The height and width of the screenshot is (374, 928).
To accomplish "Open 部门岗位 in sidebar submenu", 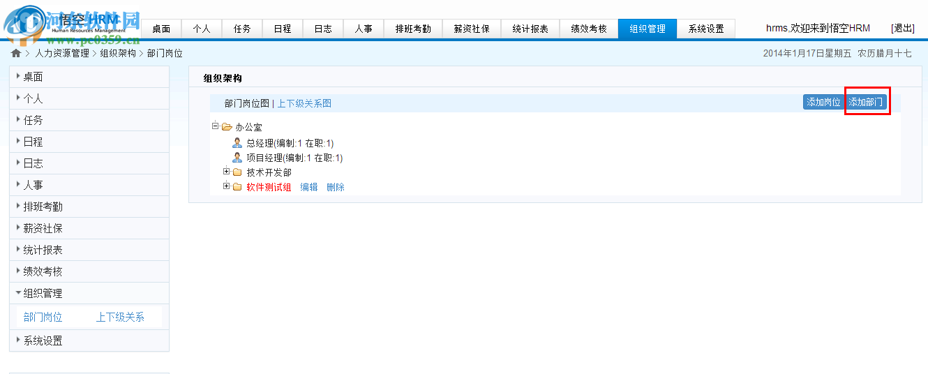I will 43,317.
